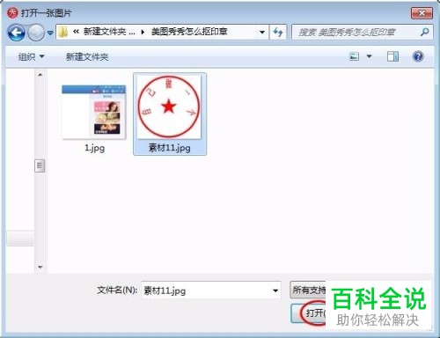The height and width of the screenshot is (338, 440).
Task: Click the 新建文件夹 toolbar button
Action: (87, 56)
